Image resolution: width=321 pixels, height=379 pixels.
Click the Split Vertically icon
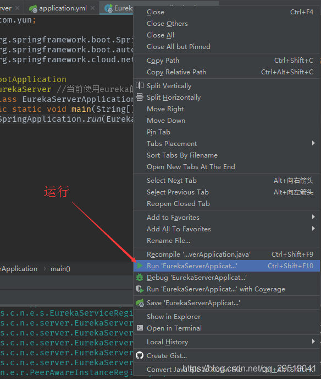(140, 85)
